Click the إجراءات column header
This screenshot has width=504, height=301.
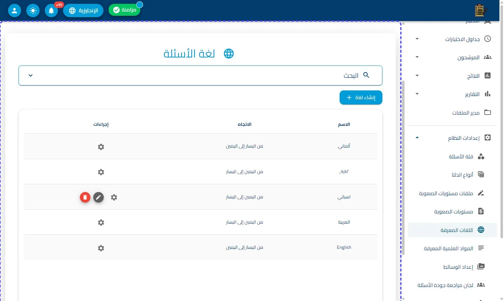coord(101,124)
